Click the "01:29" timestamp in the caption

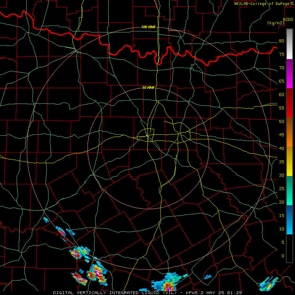click(x=234, y=293)
